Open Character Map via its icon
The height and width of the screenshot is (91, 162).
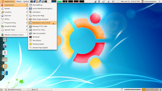coord(30,16)
